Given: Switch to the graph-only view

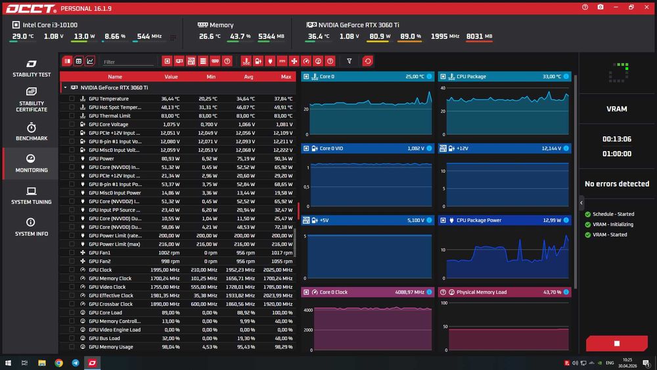Looking at the screenshot, I should 89,61.
